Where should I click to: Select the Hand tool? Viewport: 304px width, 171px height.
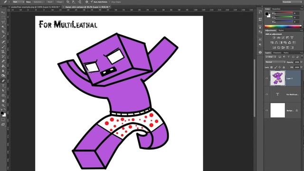[3, 101]
